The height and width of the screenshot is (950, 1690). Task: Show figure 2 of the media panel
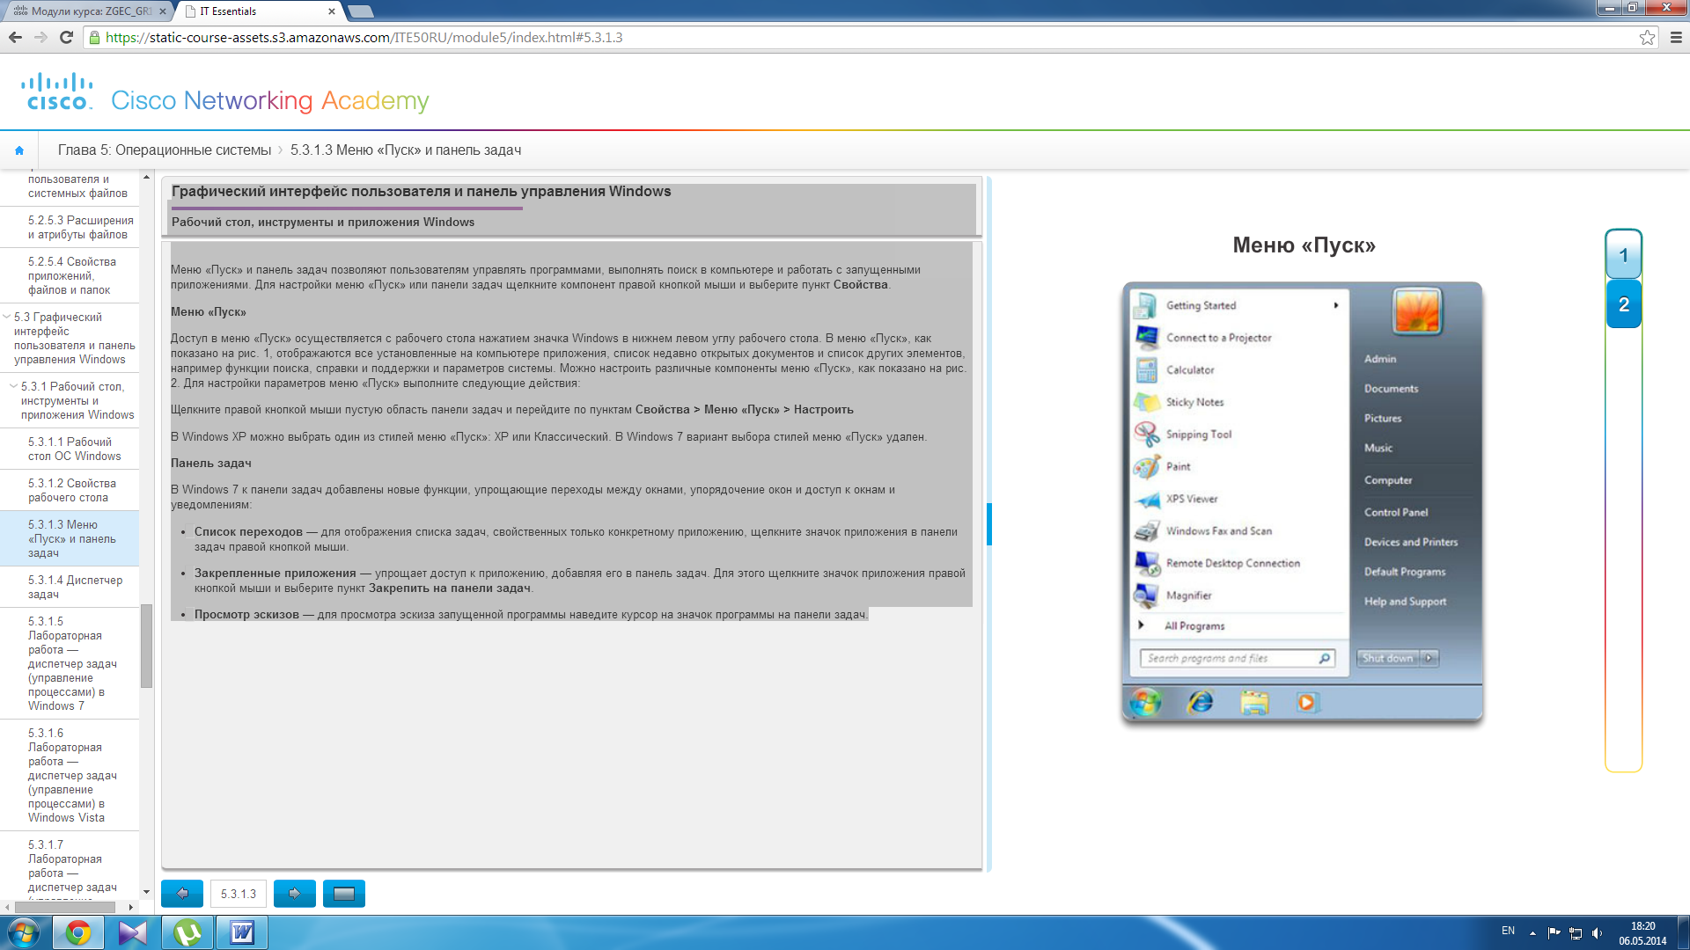tap(1623, 304)
